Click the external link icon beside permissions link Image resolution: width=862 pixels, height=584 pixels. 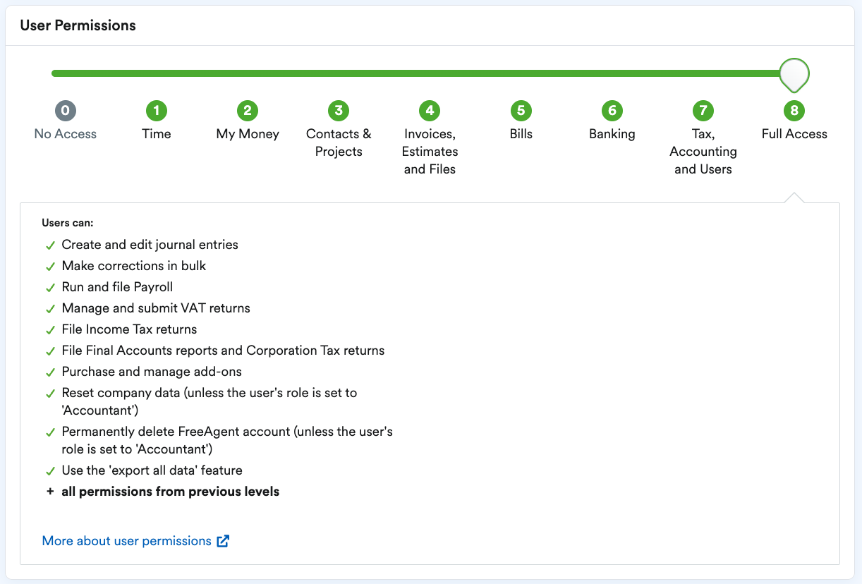click(223, 541)
